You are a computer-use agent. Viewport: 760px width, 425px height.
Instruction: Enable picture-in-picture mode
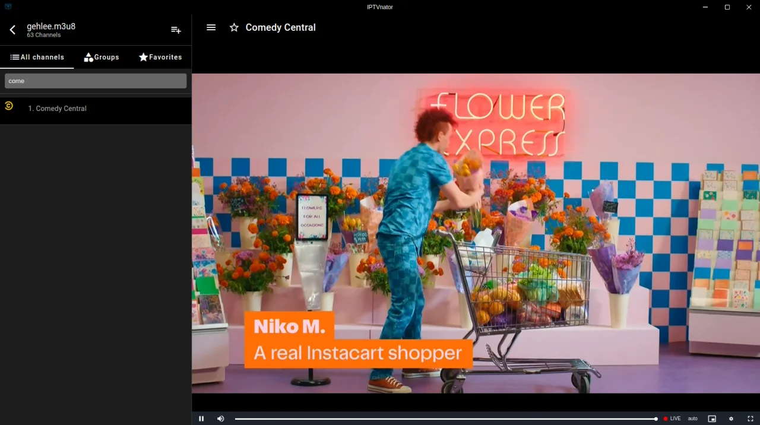[712, 418]
